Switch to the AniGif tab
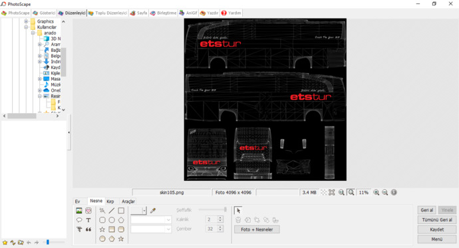459x248 pixels. 188,13
